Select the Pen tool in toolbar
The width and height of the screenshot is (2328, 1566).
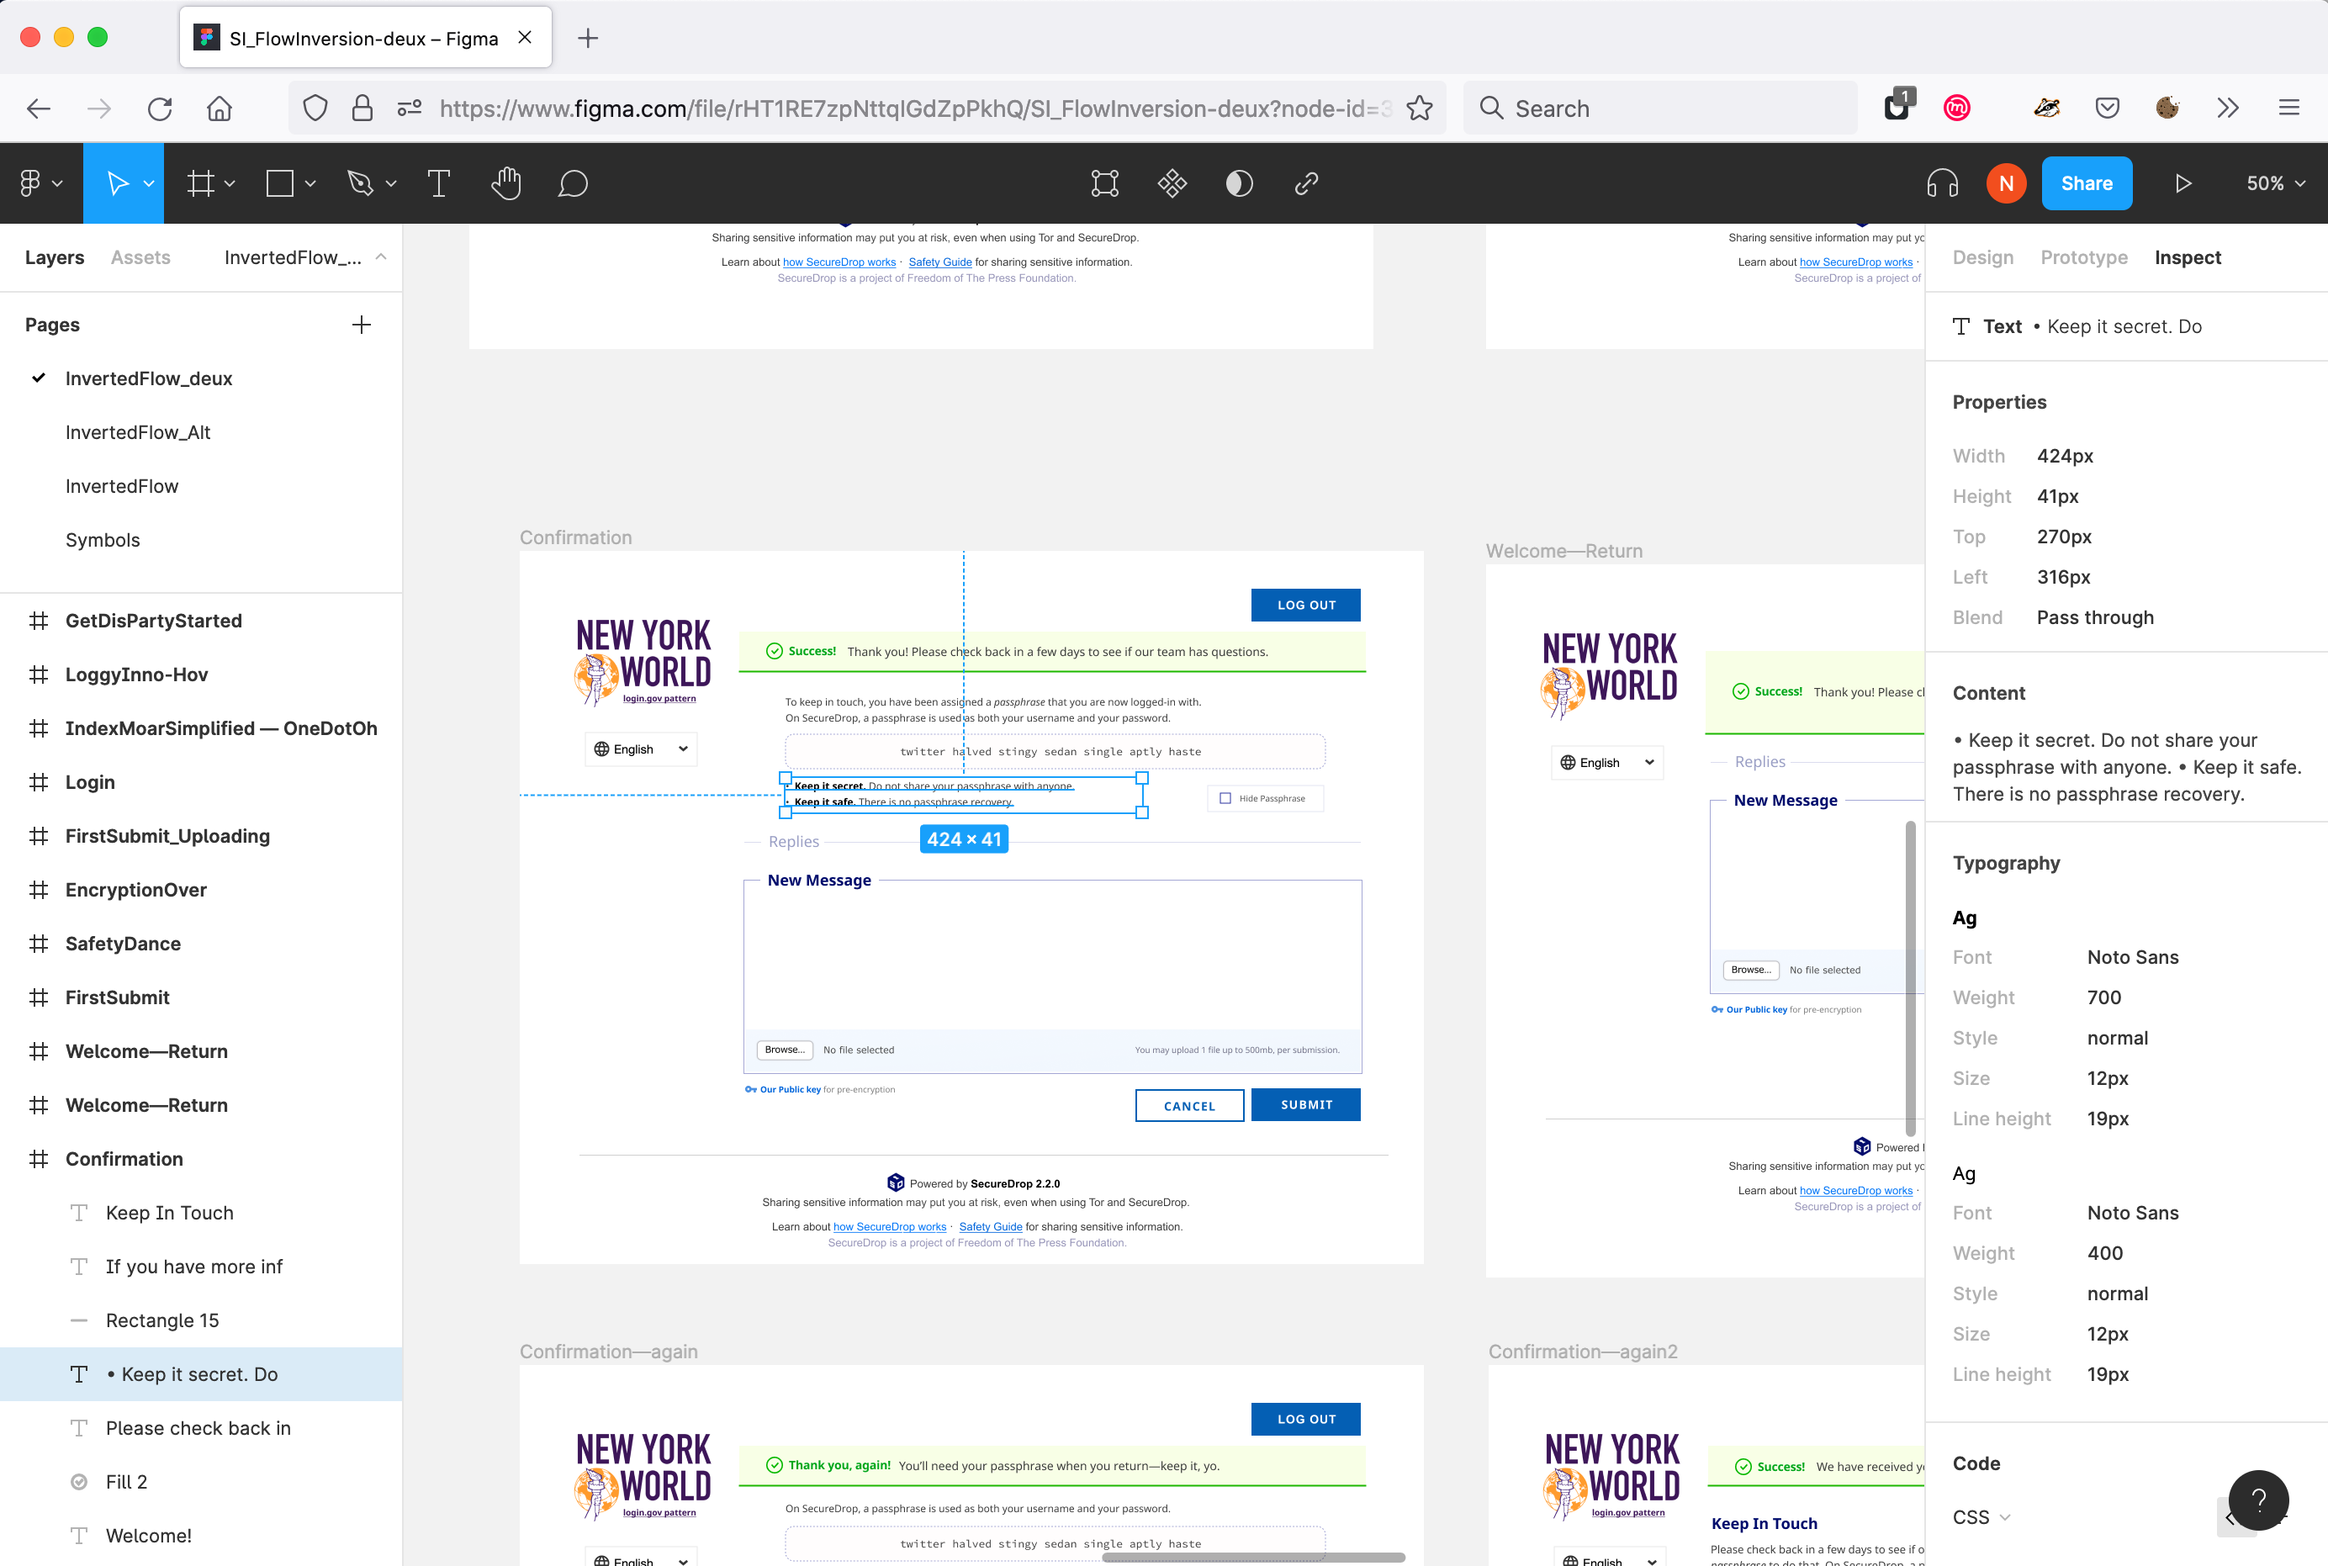coord(358,183)
